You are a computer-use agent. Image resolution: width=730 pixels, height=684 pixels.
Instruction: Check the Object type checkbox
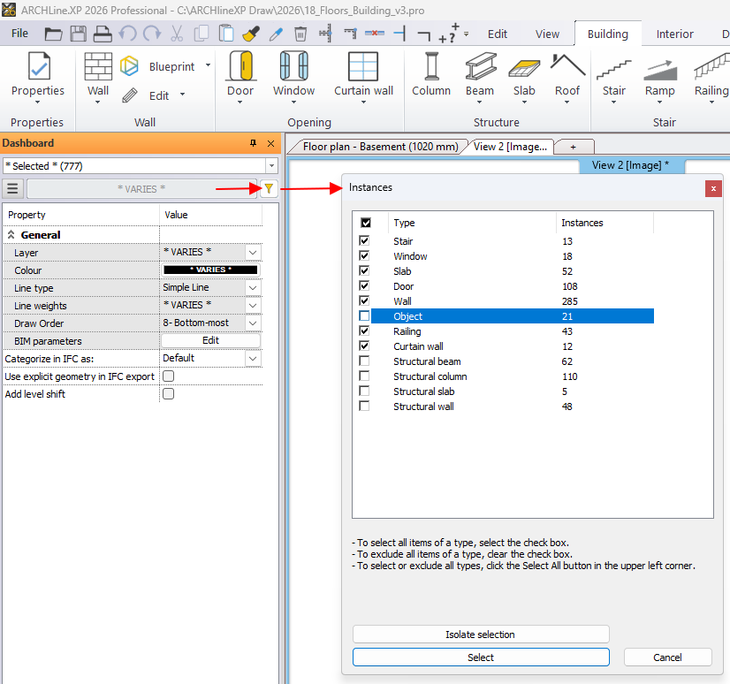[x=365, y=316]
